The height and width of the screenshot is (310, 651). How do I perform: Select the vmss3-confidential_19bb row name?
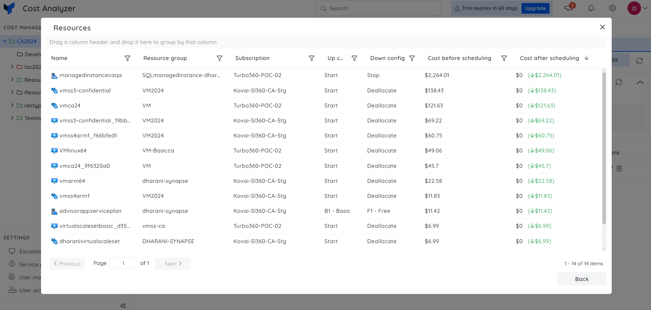tap(95, 121)
